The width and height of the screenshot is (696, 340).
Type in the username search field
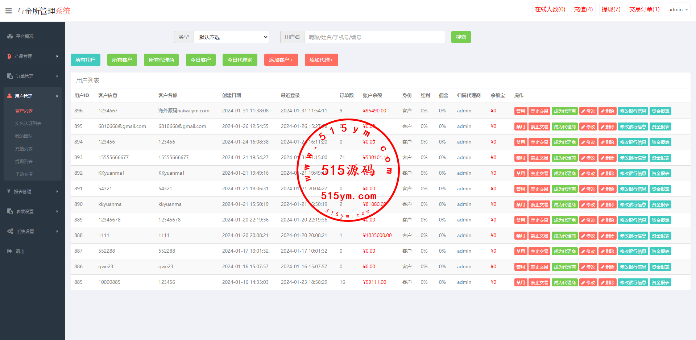click(x=375, y=37)
